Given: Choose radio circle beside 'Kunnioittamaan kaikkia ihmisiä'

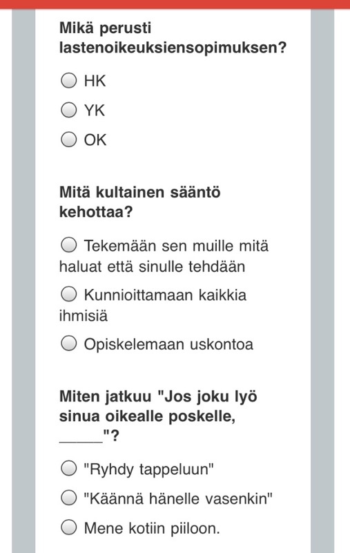Looking at the screenshot, I should 68,294.
